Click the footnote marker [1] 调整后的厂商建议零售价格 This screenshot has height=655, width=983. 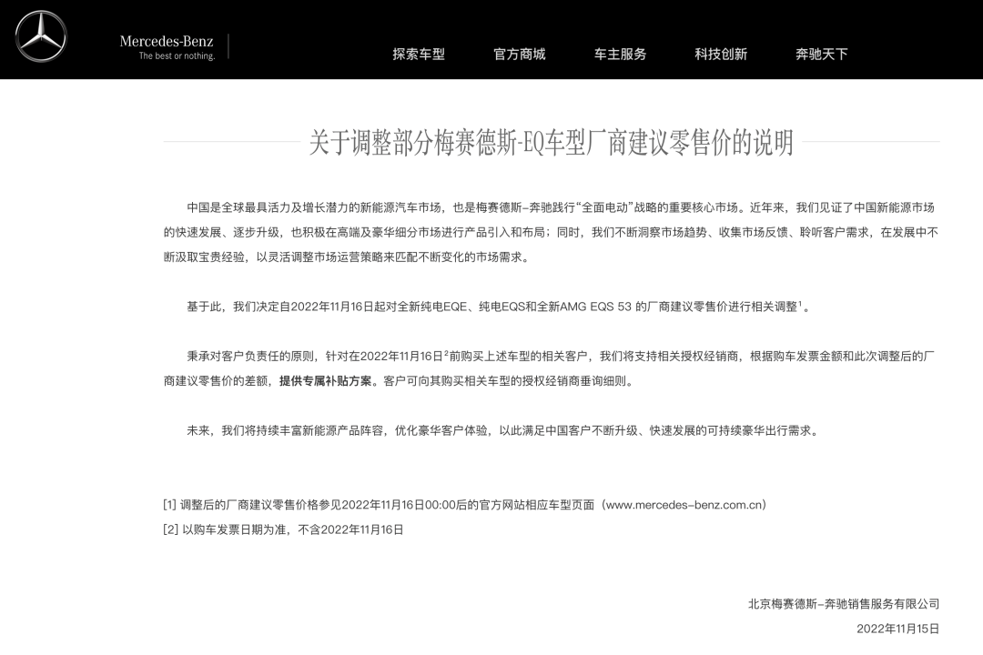[x=464, y=505]
